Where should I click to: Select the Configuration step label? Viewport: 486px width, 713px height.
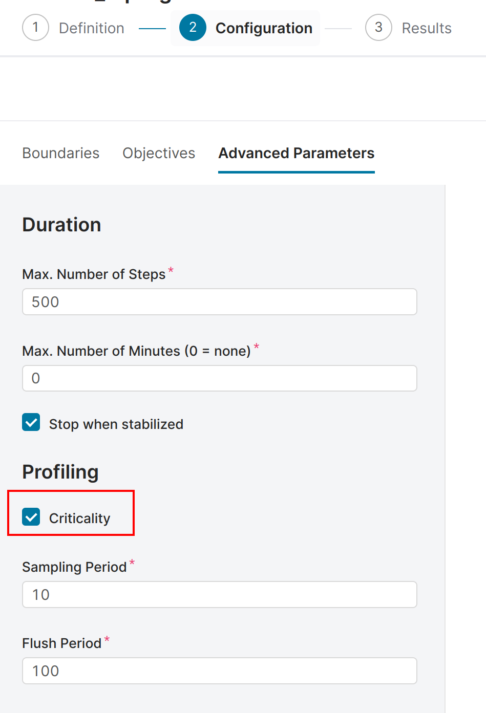(x=264, y=28)
